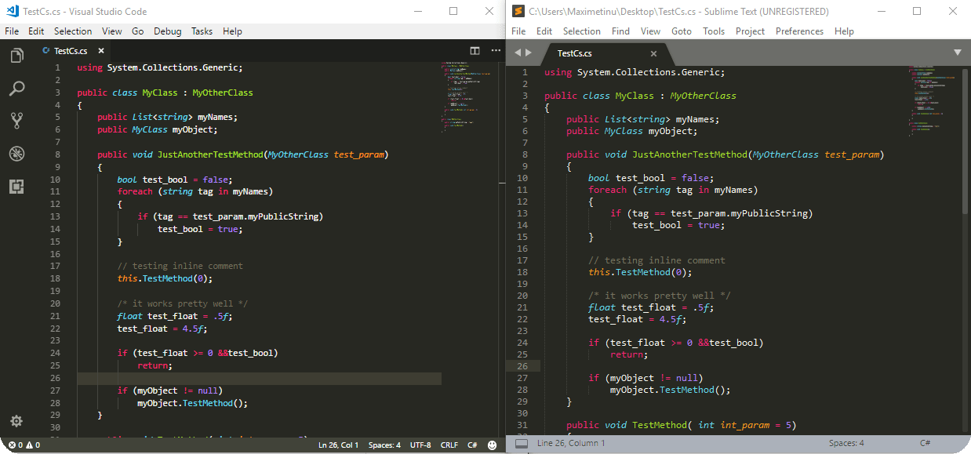Change encoding via the UTF-8 indicator
The width and height of the screenshot is (971, 454).
pyautogui.click(x=420, y=445)
